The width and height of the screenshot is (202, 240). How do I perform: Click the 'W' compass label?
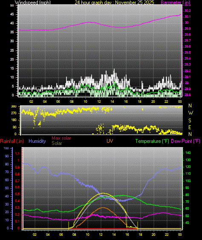(x=190, y=113)
